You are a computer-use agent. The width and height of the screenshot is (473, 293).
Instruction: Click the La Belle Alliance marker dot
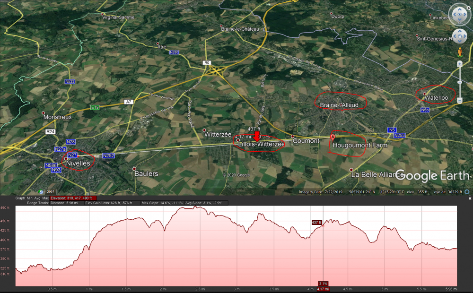(x=351, y=170)
